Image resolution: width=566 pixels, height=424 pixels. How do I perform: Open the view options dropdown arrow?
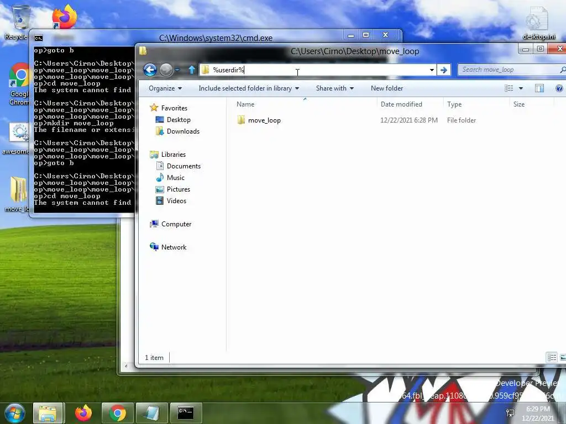[x=521, y=88]
